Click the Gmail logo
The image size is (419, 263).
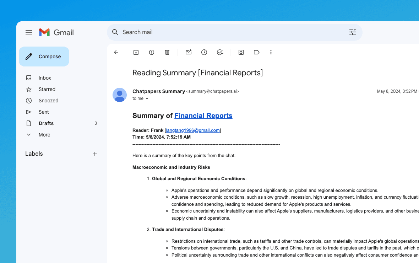[56, 32]
